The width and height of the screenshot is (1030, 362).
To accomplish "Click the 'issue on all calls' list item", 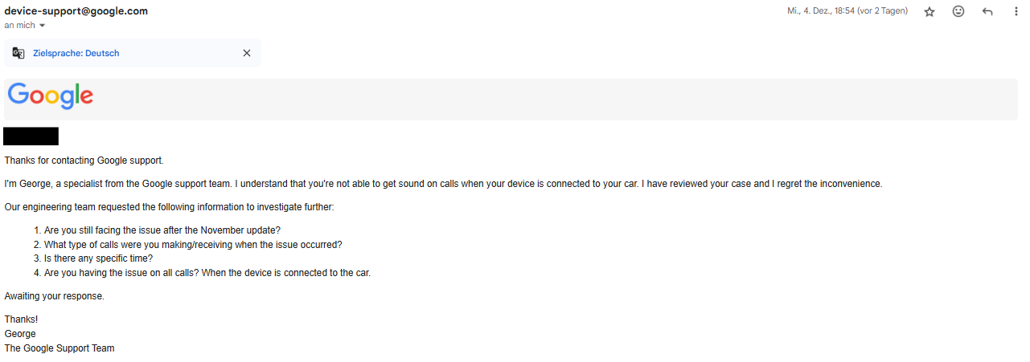I will (x=207, y=273).
